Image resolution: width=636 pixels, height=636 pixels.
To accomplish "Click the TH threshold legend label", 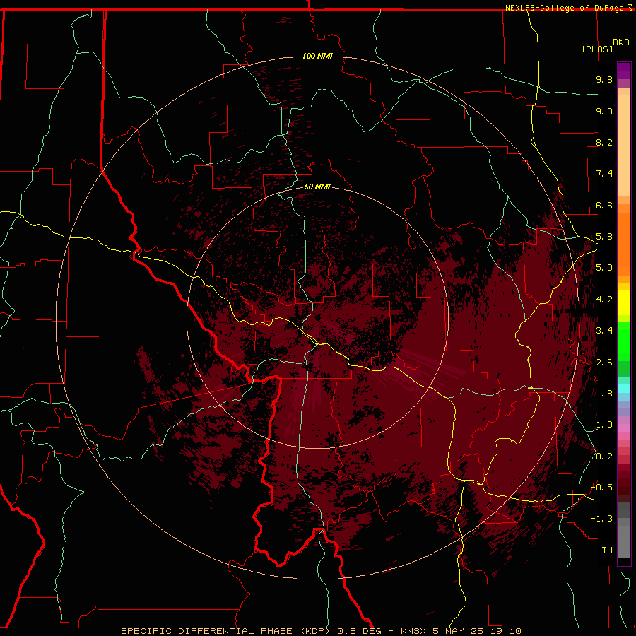I will point(607,550).
